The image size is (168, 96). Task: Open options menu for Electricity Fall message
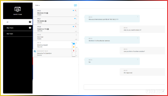click(x=76, y=11)
